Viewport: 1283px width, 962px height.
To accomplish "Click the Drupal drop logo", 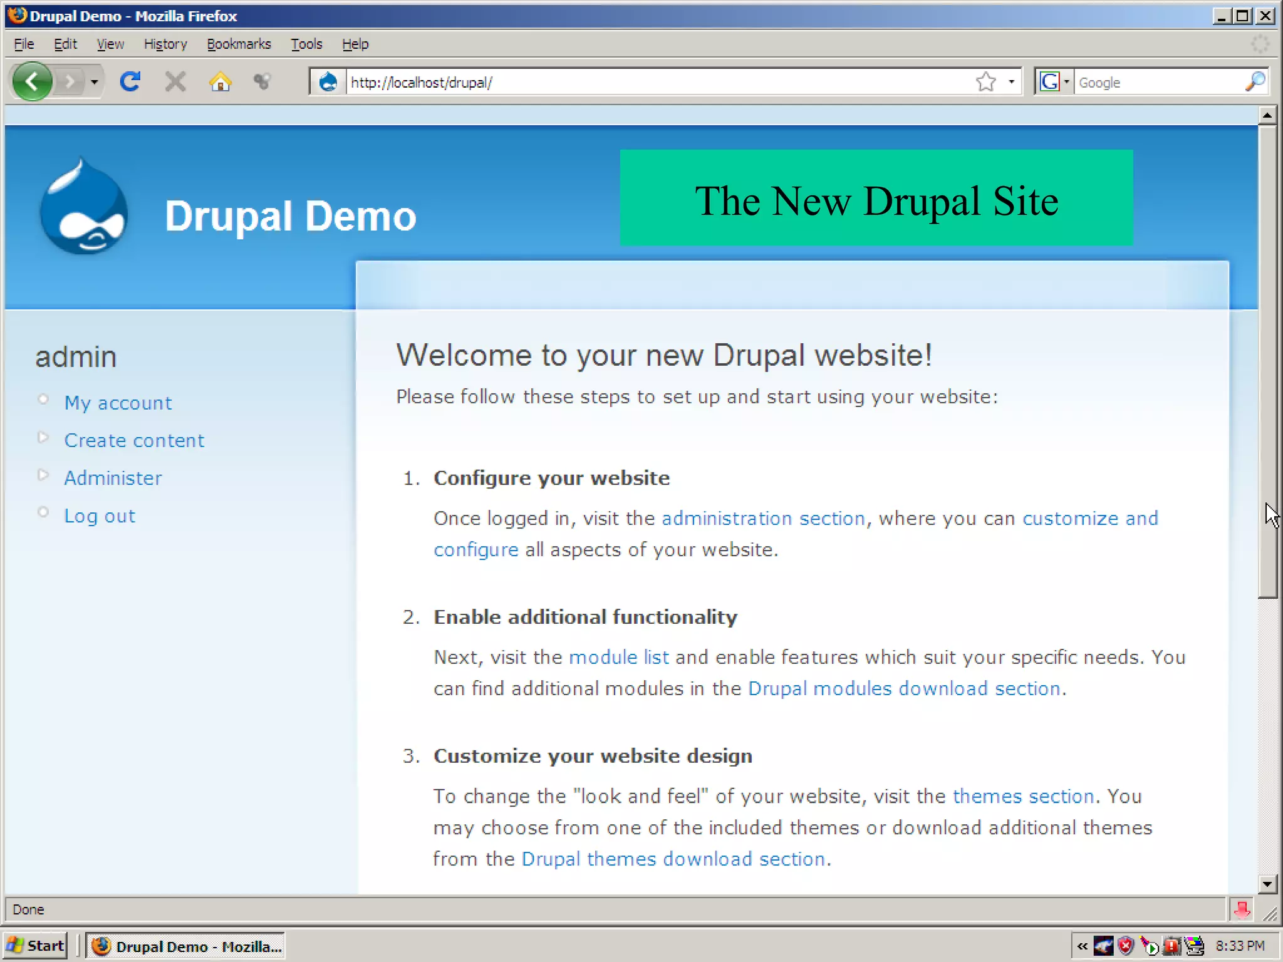I will [84, 207].
